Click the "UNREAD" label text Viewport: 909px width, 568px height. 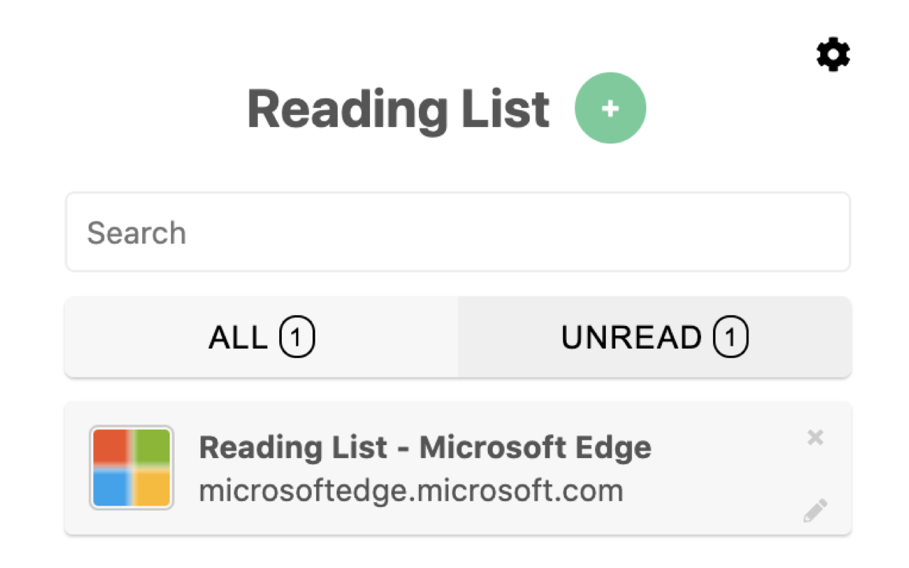click(631, 339)
